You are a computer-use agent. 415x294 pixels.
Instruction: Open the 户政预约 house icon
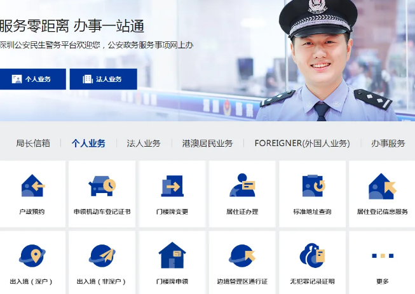point(33,185)
